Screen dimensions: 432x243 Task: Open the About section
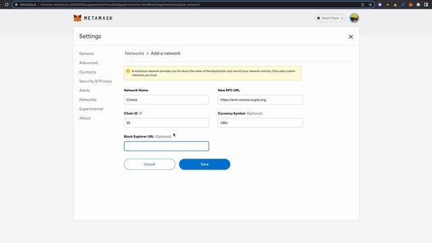(85, 118)
